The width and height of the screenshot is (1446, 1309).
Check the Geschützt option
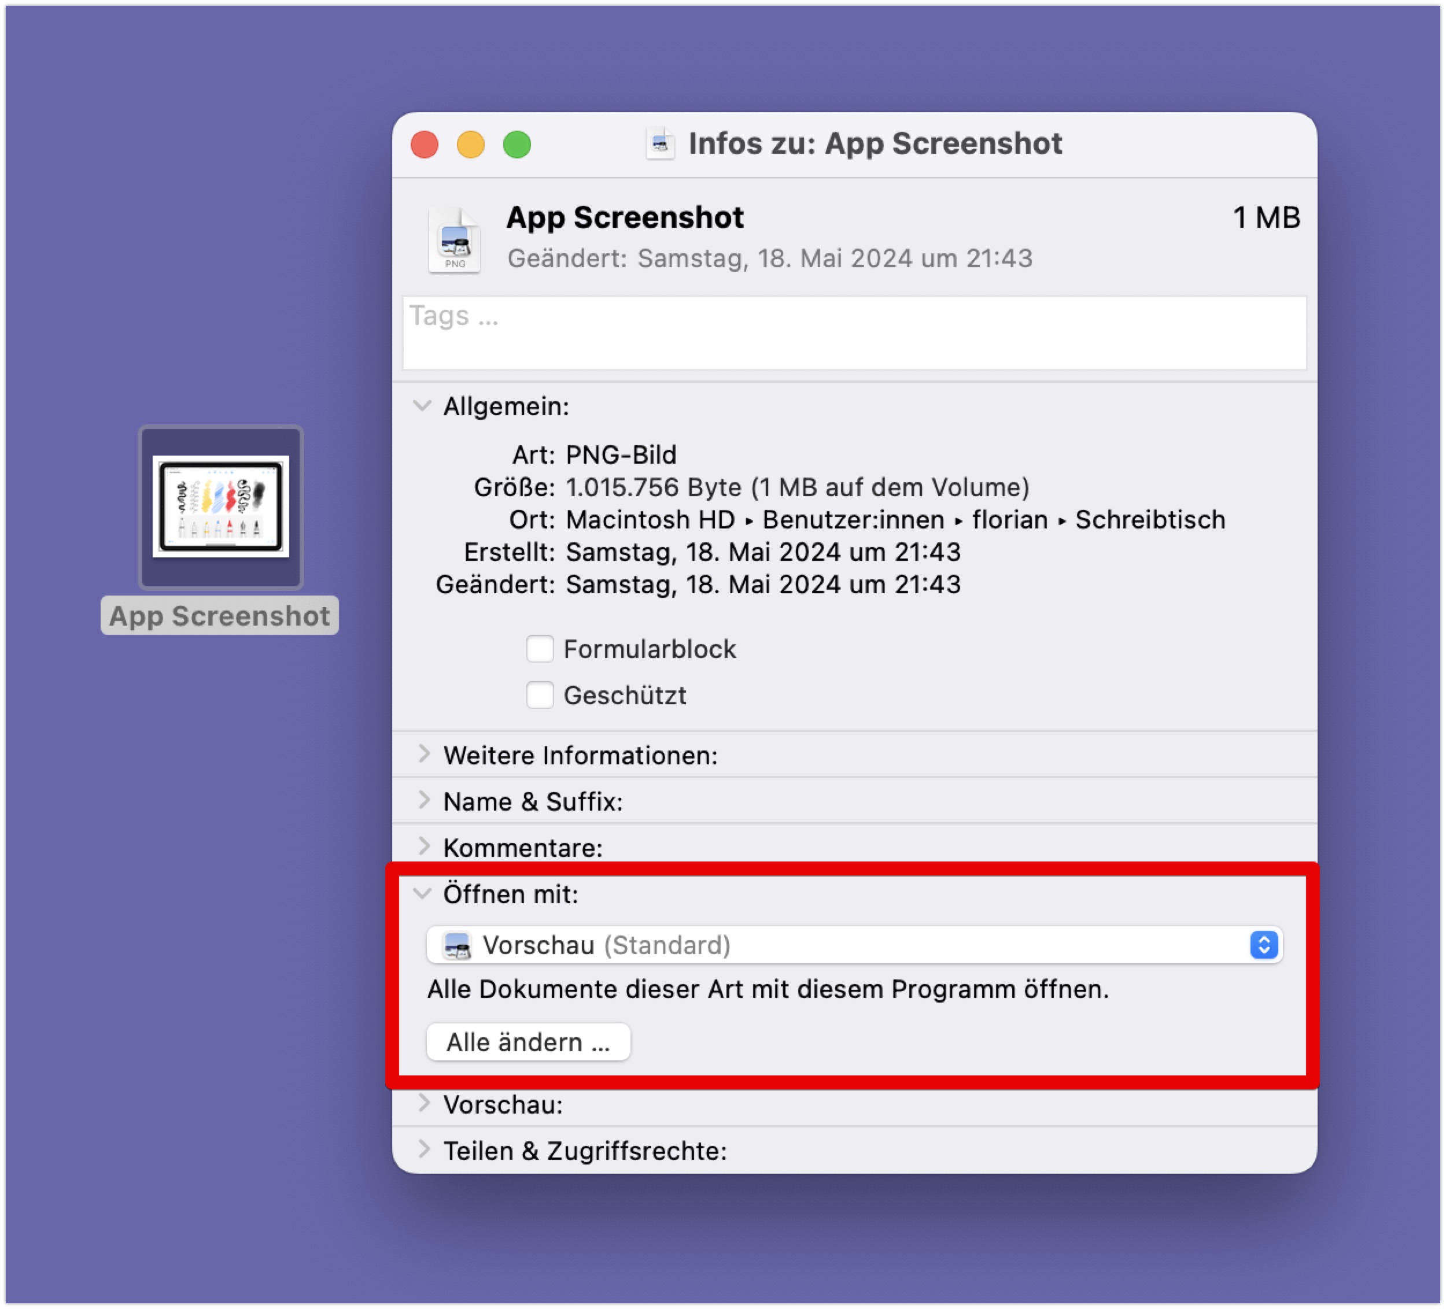(x=541, y=696)
